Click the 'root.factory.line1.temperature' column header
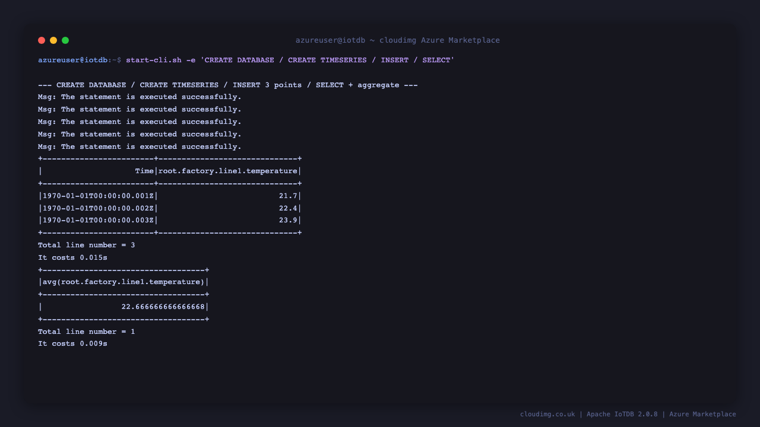Image resolution: width=760 pixels, height=427 pixels. pos(228,171)
